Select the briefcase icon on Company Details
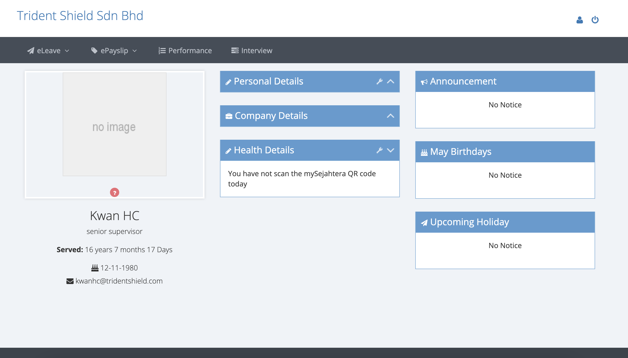 click(229, 116)
